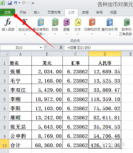Open Customize Quick Access Toolbar dropdown
Image resolution: width=133 pixels, height=153 pixels.
(33, 3)
